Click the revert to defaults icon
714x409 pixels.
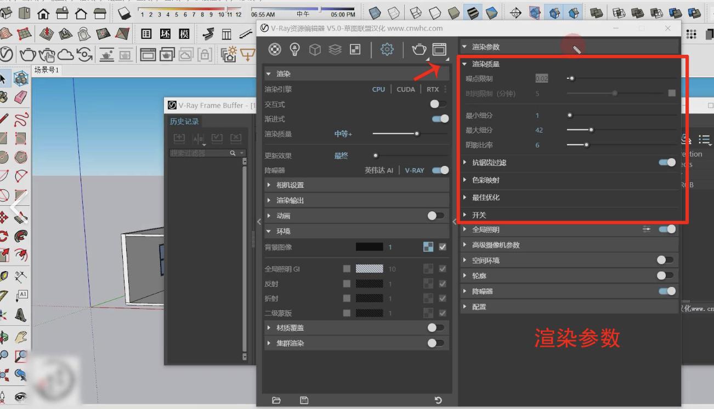(438, 400)
